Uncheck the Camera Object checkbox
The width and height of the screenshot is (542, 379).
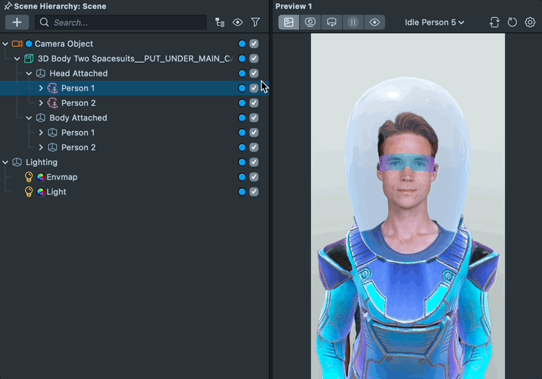254,44
